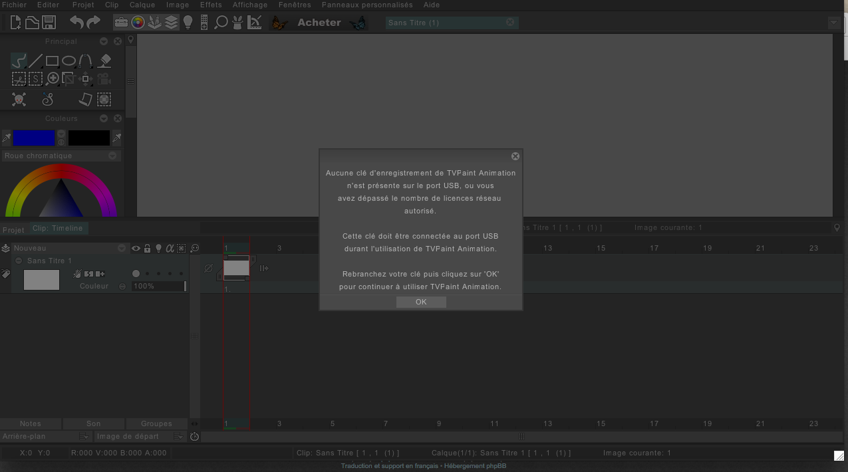Switch to the Projet tab
This screenshot has width=848, height=472.
coord(13,230)
